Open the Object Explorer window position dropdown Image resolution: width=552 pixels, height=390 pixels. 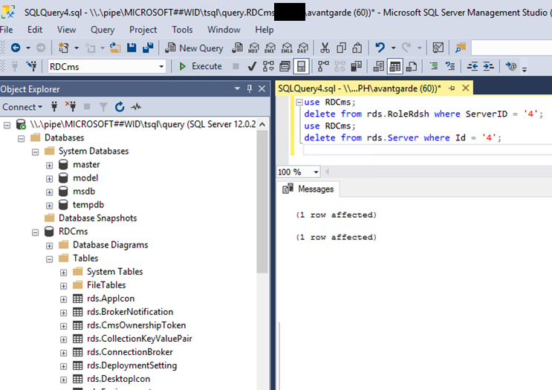click(237, 88)
